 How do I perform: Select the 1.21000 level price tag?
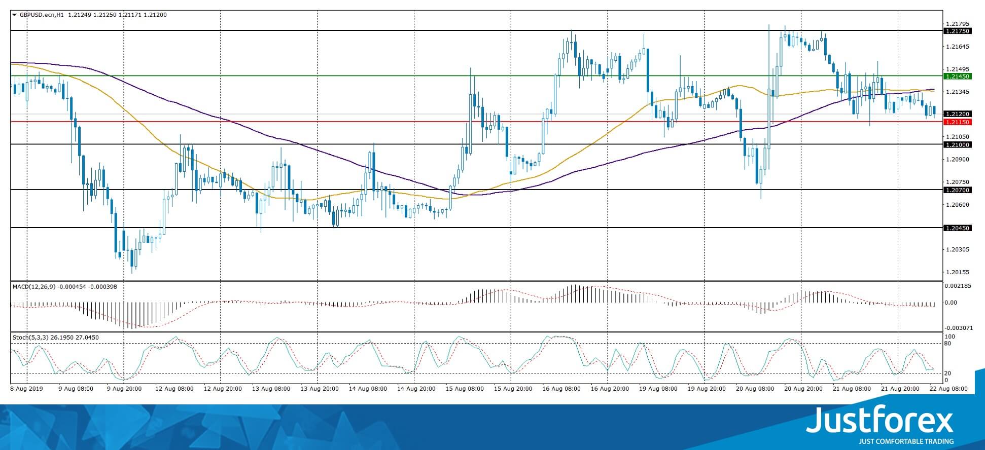(957, 145)
